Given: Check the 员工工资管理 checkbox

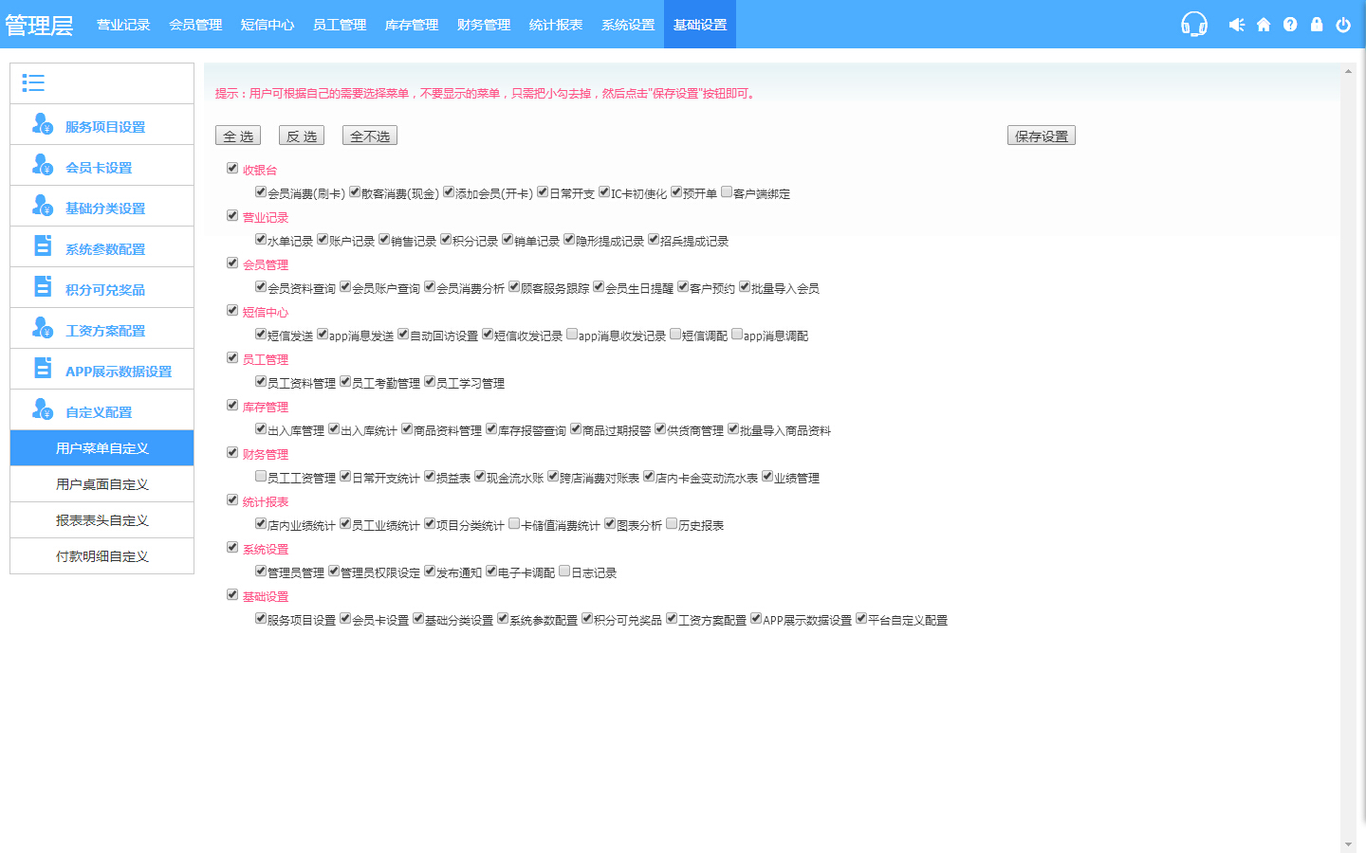Looking at the screenshot, I should (x=261, y=477).
